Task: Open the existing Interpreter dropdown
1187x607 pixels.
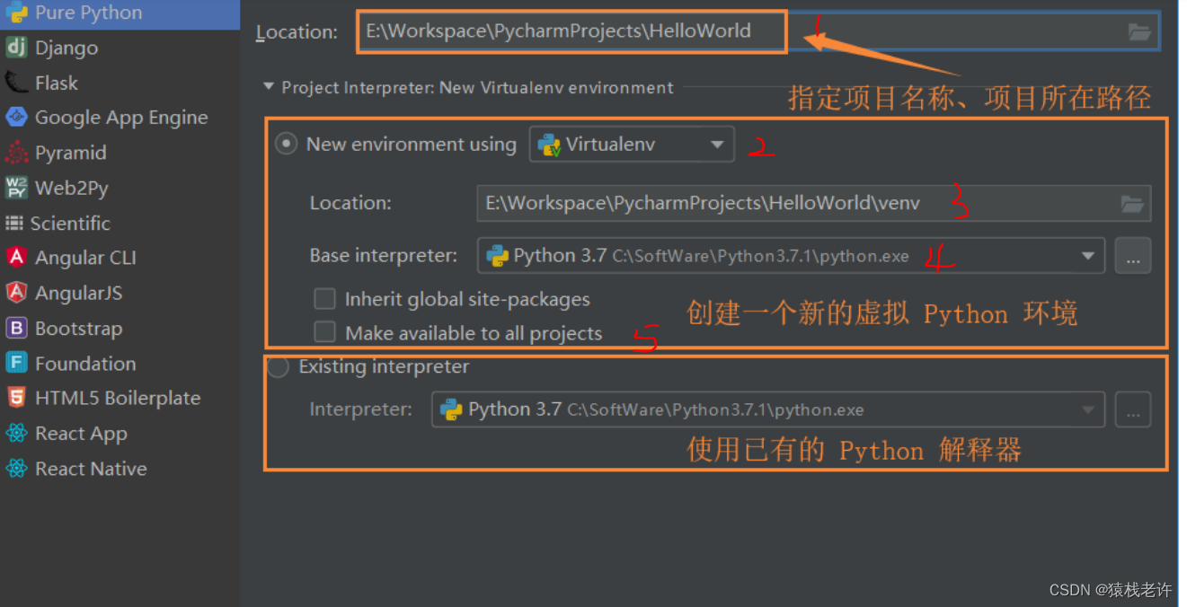Action: pyautogui.click(x=768, y=409)
